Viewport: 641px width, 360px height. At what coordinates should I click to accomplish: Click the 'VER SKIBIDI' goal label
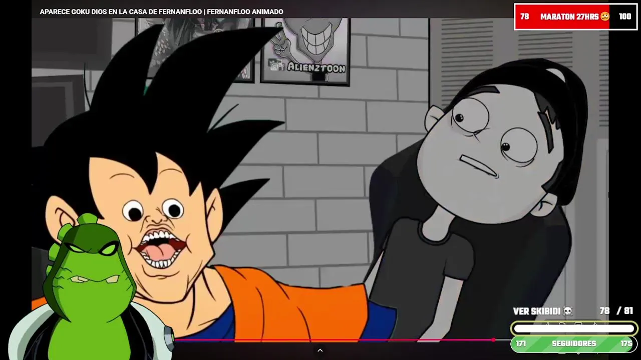[x=536, y=311]
